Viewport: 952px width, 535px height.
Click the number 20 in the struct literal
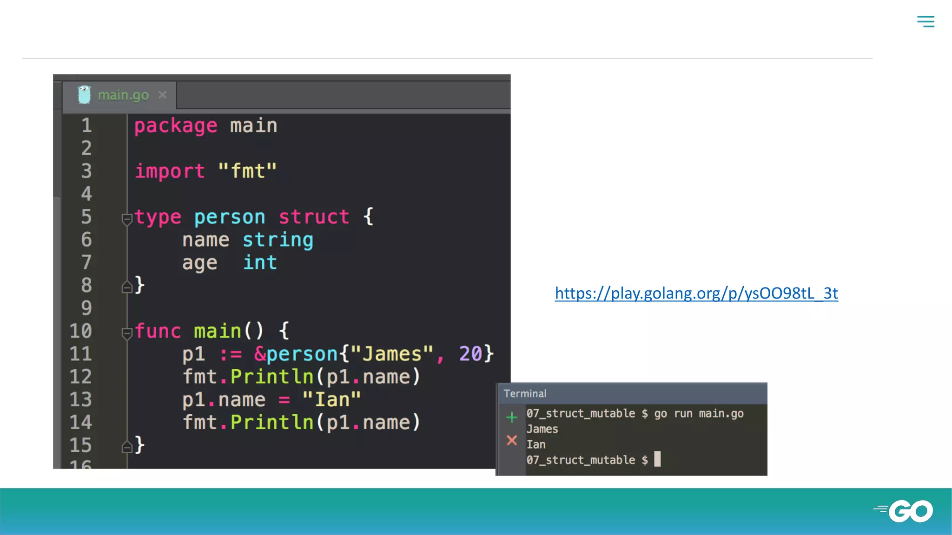tap(470, 354)
